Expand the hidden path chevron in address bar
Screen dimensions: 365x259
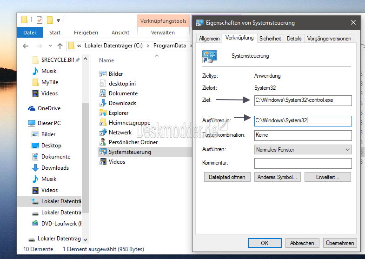[79, 46]
